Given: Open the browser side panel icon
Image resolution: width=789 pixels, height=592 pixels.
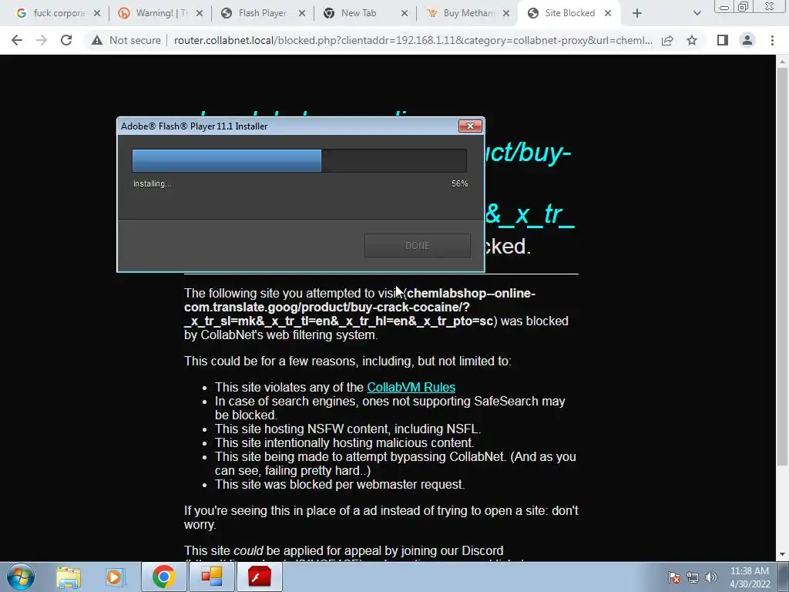Looking at the screenshot, I should [723, 40].
